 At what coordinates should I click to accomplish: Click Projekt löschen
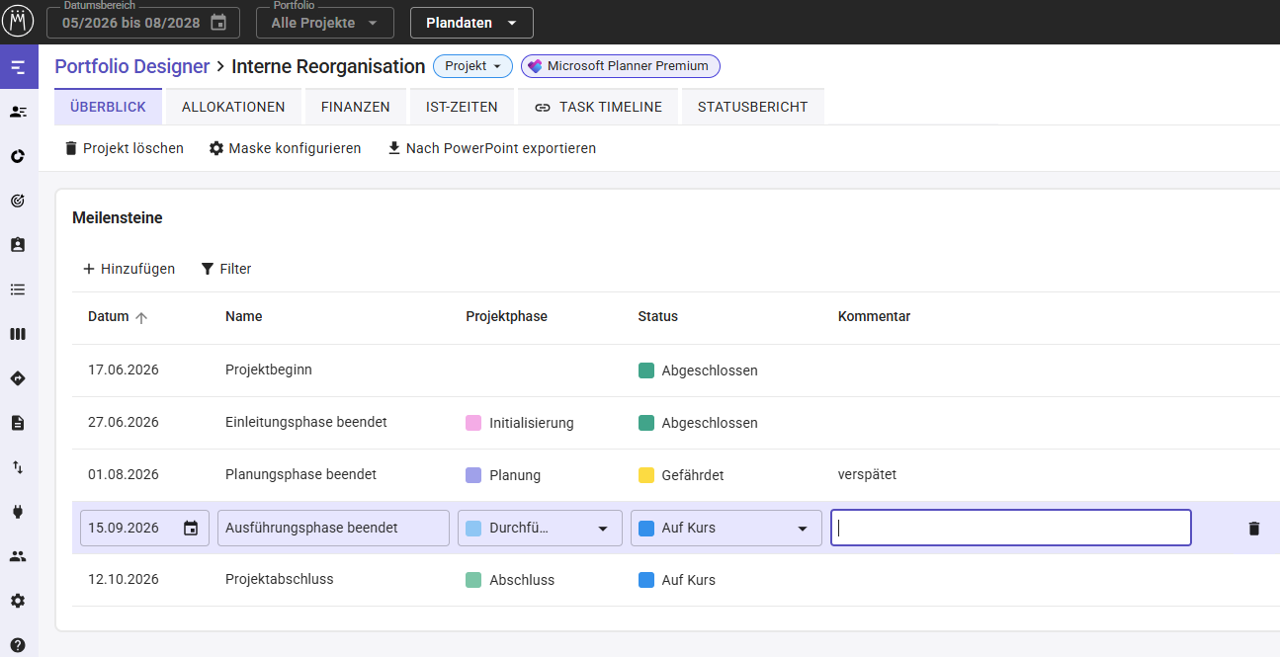125,148
